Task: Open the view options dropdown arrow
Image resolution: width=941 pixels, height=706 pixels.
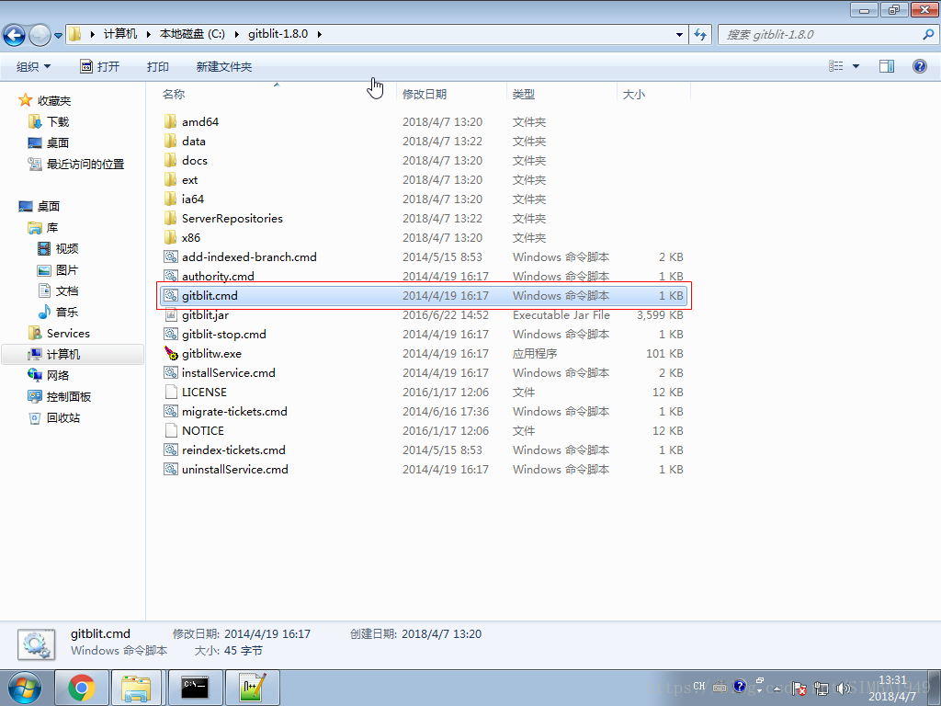Action: (856, 66)
